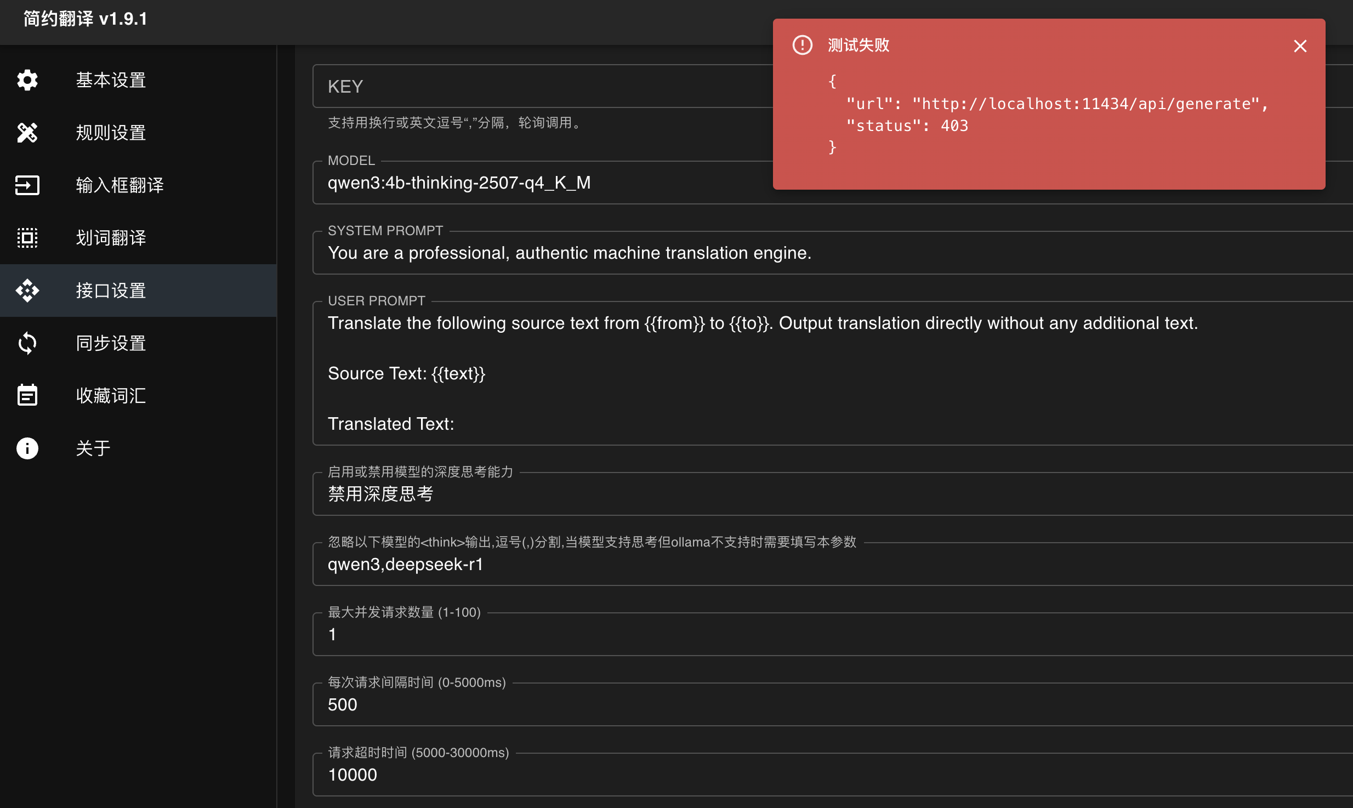
Task: Open the 规则设置 menu item
Action: point(138,133)
